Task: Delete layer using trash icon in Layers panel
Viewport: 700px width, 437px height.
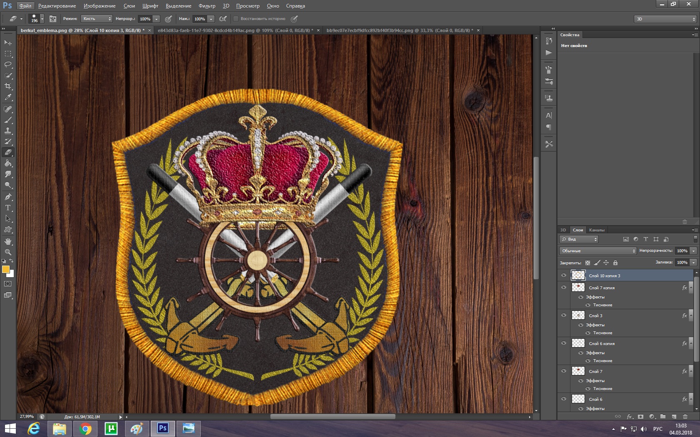Action: coord(685,416)
